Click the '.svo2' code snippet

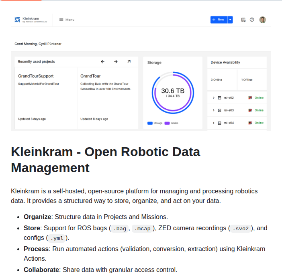click(241, 229)
